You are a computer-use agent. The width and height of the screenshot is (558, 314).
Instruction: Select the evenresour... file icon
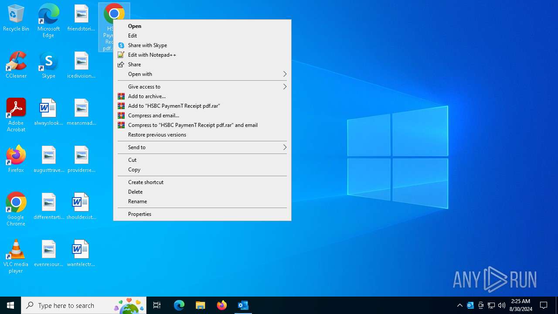tap(48, 254)
